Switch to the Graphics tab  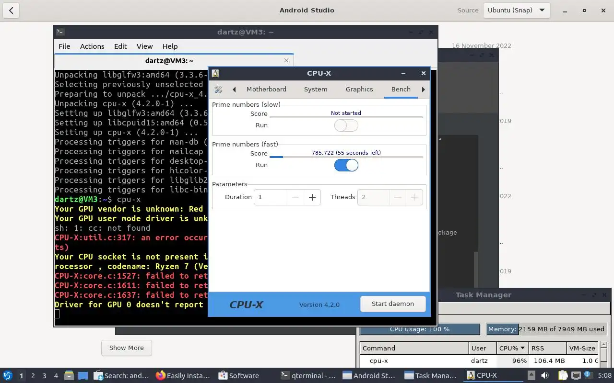[359, 90]
